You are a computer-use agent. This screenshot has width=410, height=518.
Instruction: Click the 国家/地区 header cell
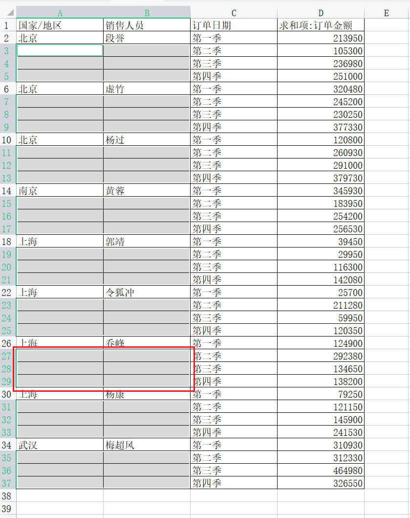pyautogui.click(x=60, y=25)
